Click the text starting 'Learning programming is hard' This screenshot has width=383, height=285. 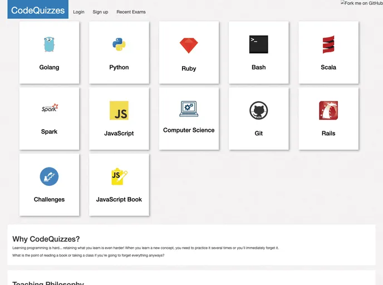click(x=145, y=248)
